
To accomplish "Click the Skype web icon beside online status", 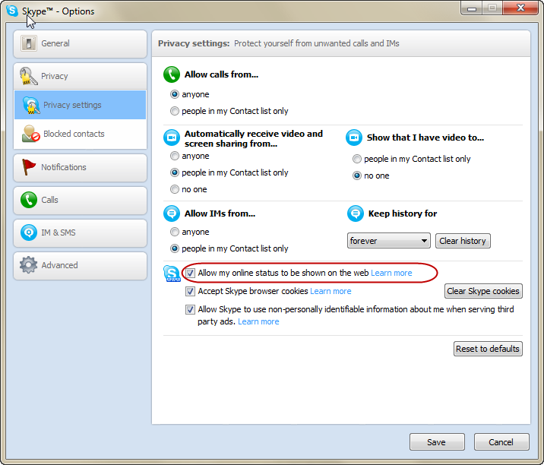I will click(172, 274).
